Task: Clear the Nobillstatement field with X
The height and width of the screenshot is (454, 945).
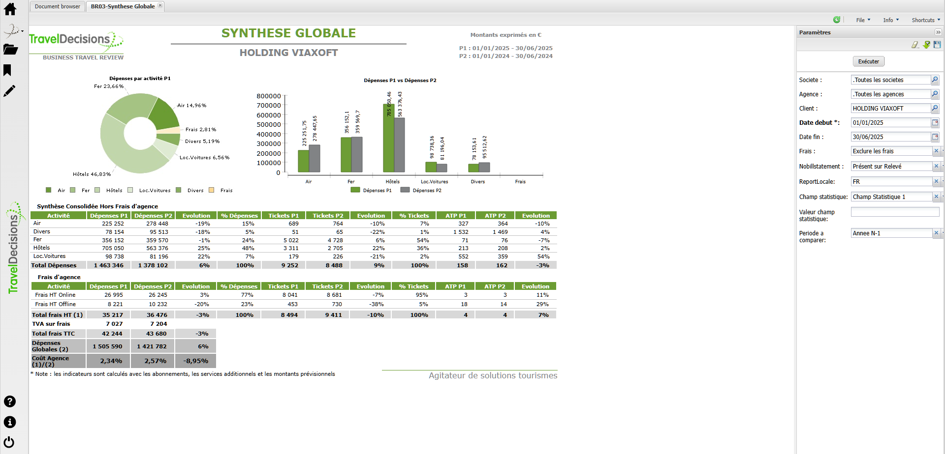Action: tap(936, 166)
